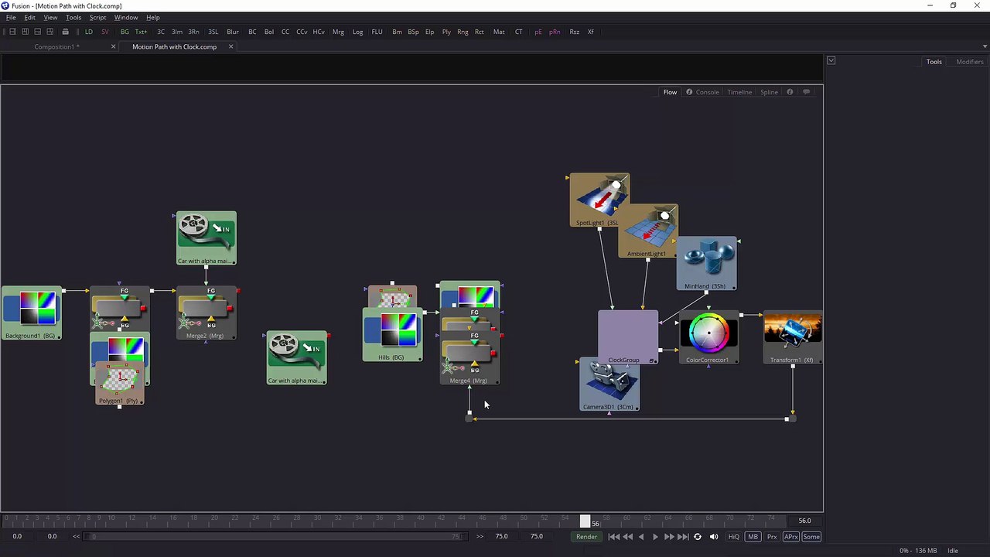Open the Tools menu
The width and height of the screenshot is (990, 557).
coord(73,17)
